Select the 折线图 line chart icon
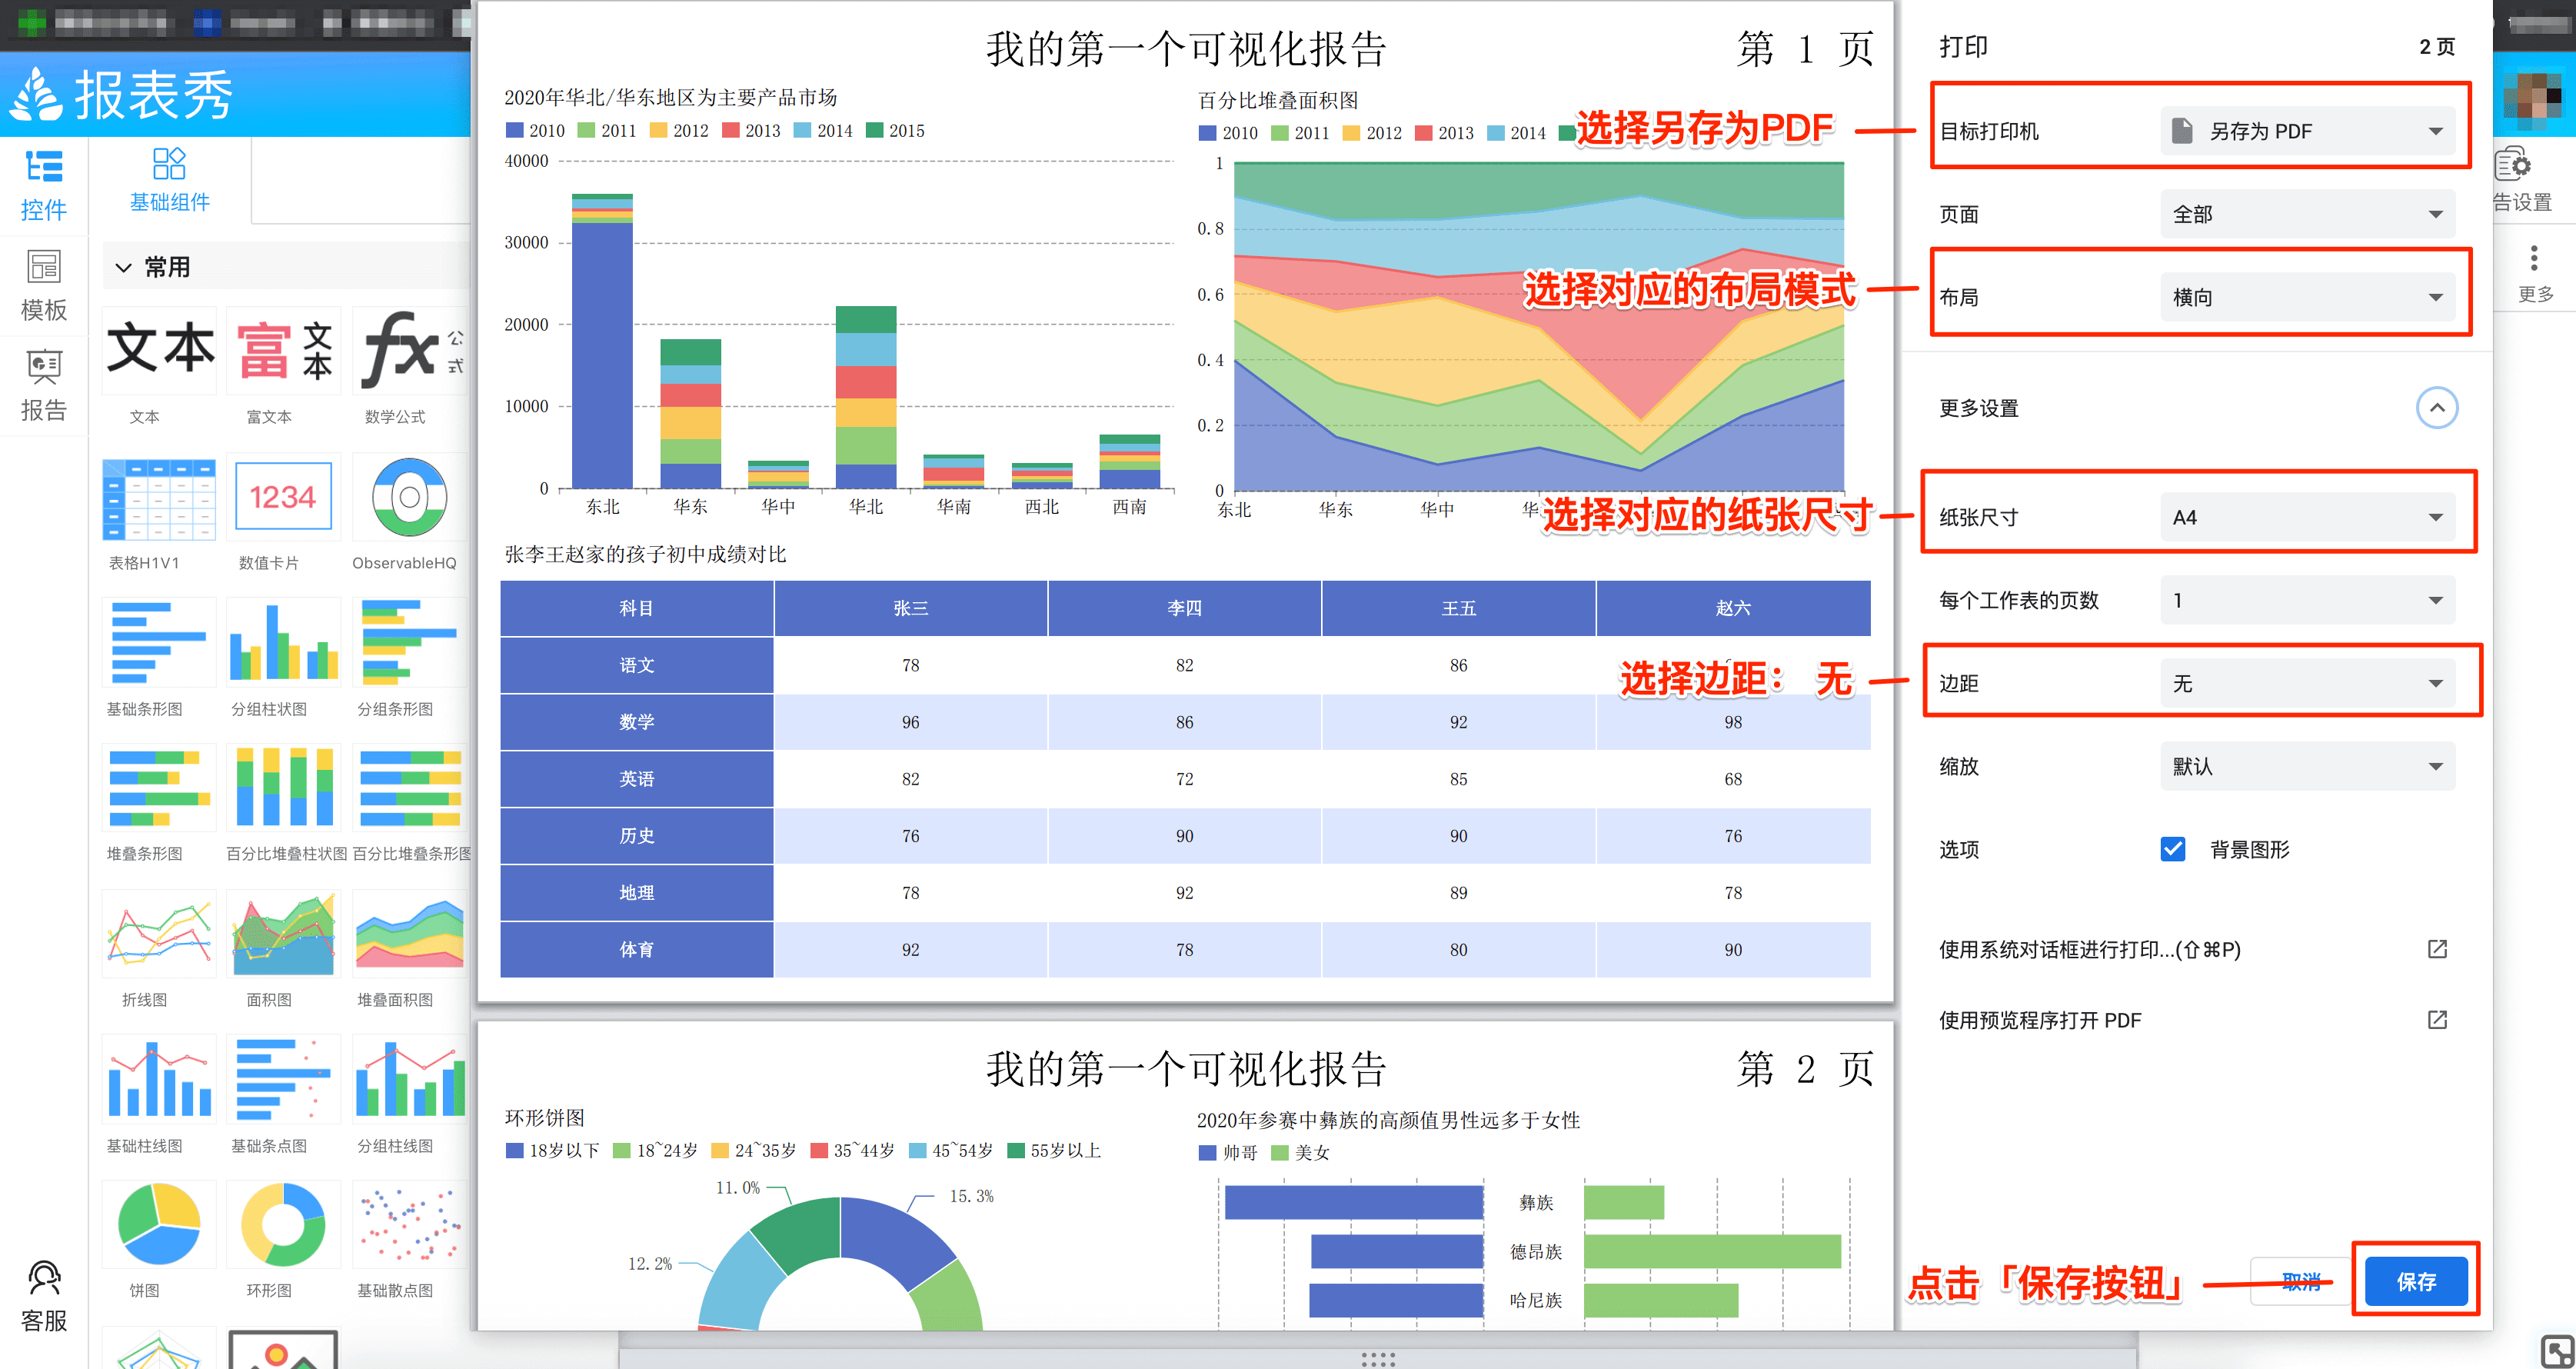 160,934
